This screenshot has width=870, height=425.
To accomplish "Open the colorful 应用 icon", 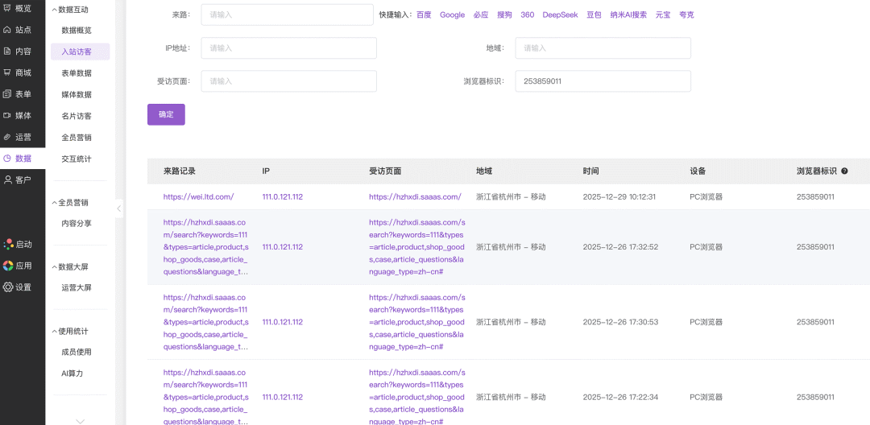I will [x=8, y=266].
